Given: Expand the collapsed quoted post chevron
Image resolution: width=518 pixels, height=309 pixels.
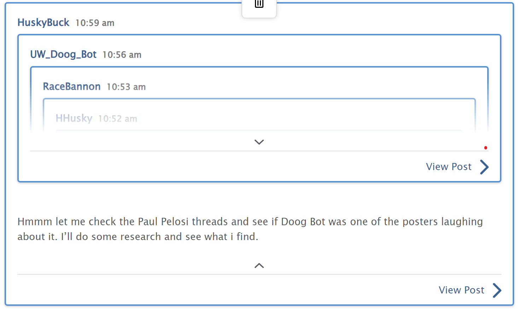Looking at the screenshot, I should click(x=259, y=142).
